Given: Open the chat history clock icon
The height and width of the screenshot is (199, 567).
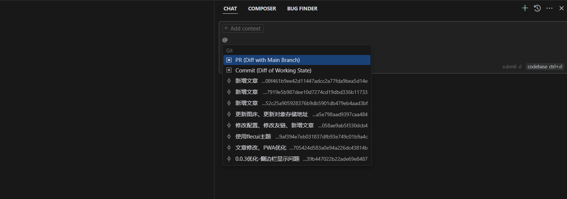Looking at the screenshot, I should tap(537, 8).
